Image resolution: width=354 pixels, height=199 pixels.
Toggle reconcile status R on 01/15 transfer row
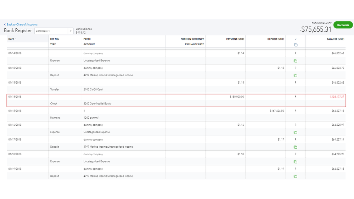295,82
